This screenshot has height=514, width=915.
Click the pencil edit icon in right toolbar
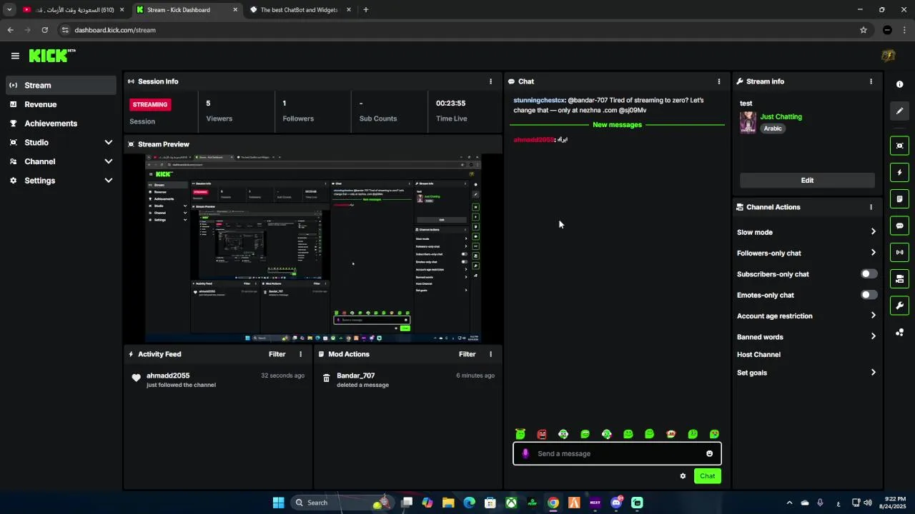click(899, 111)
